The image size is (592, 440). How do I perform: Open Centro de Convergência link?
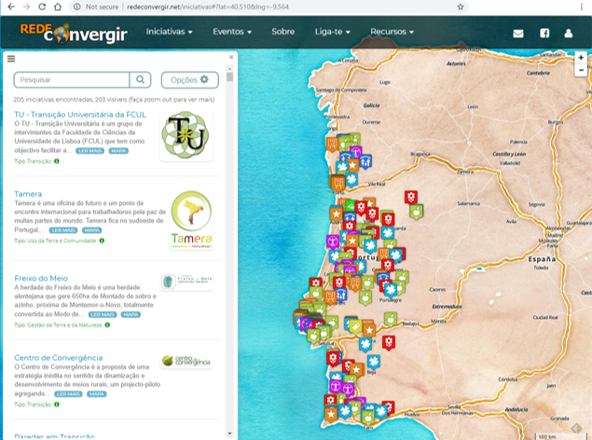[x=59, y=358]
